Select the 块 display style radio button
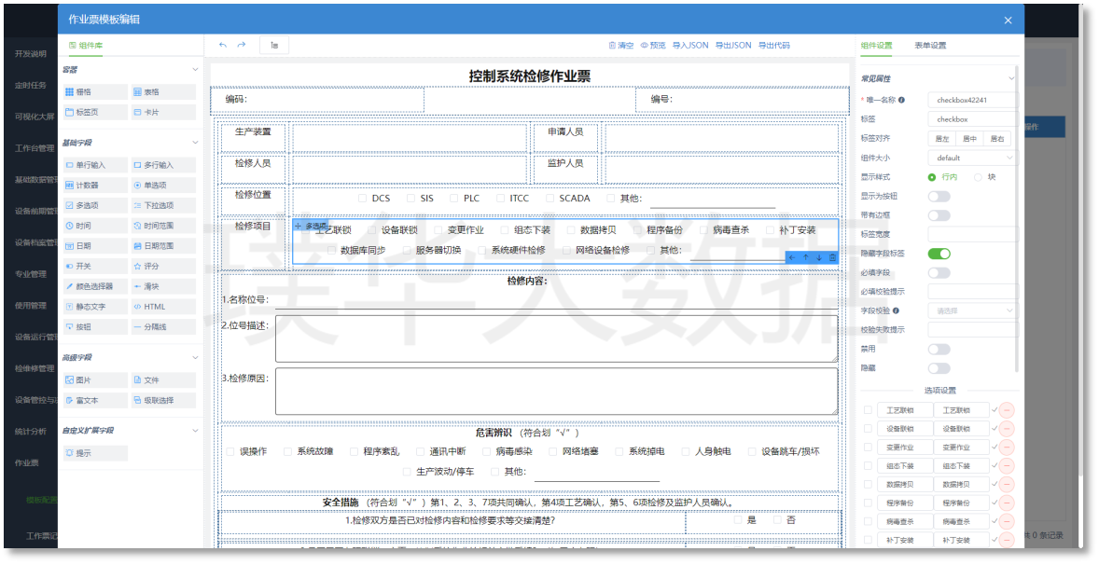The height and width of the screenshot is (565, 1099). (x=979, y=177)
